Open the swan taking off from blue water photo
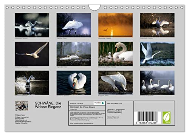This screenshot has height=136, width=189. point(157,54)
